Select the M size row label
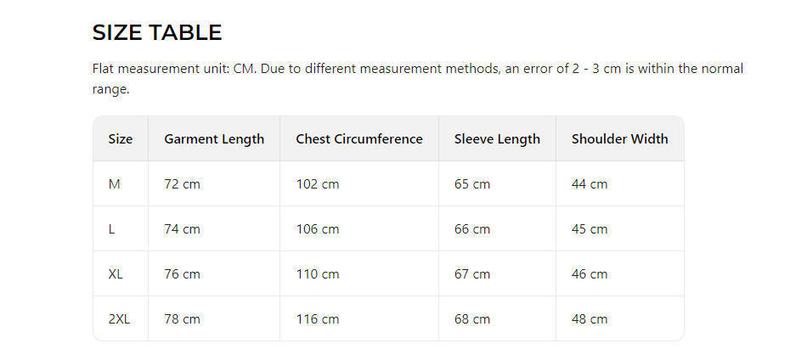The height and width of the screenshot is (349, 807). click(x=115, y=184)
